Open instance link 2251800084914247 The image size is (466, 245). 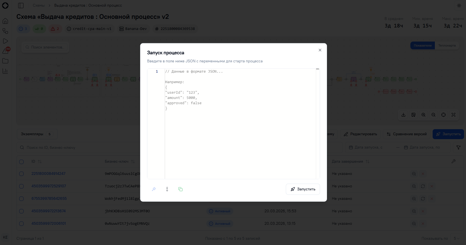pyautogui.click(x=48, y=173)
